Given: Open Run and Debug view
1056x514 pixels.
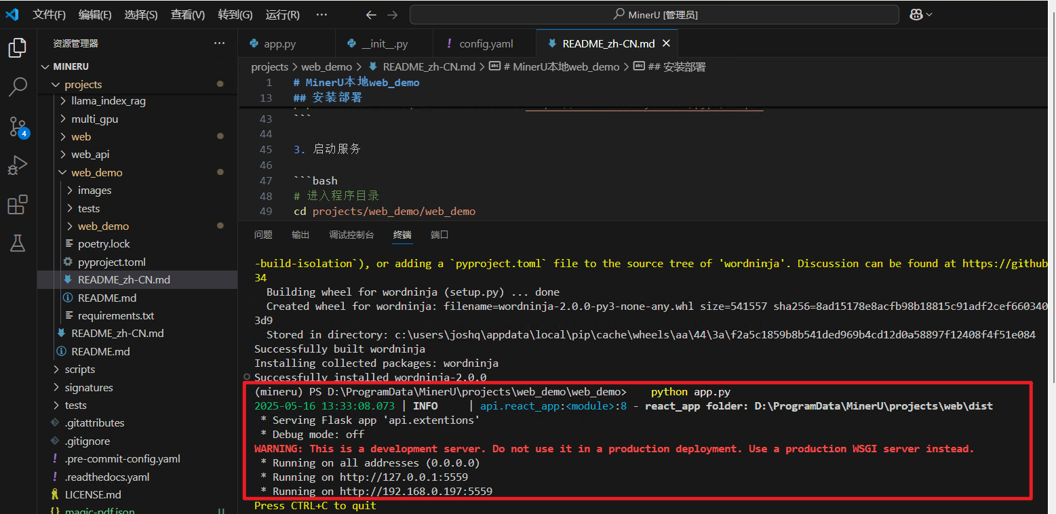Looking at the screenshot, I should coord(18,165).
